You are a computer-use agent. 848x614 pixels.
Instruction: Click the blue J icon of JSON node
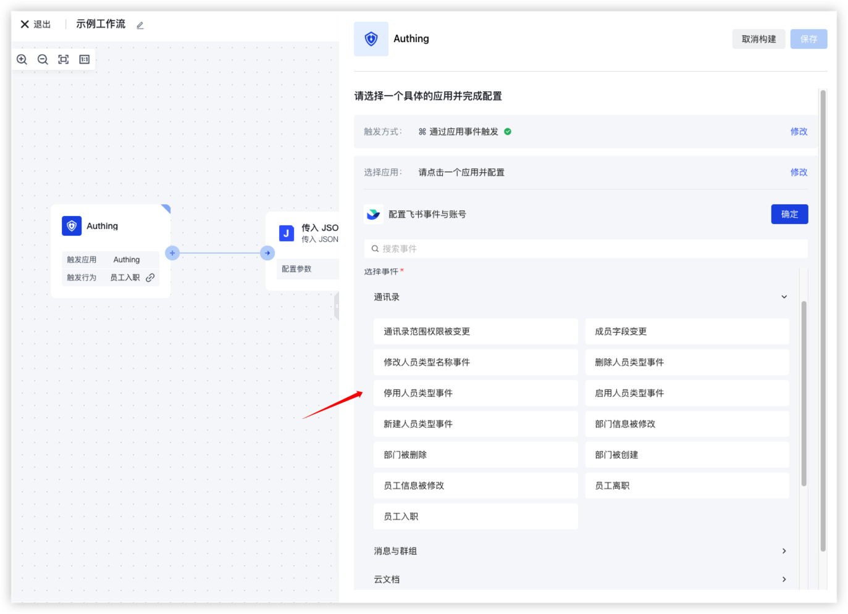(286, 233)
